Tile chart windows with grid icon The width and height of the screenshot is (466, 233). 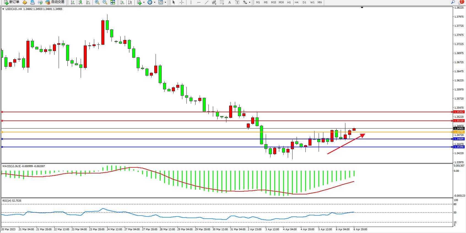(113, 2)
